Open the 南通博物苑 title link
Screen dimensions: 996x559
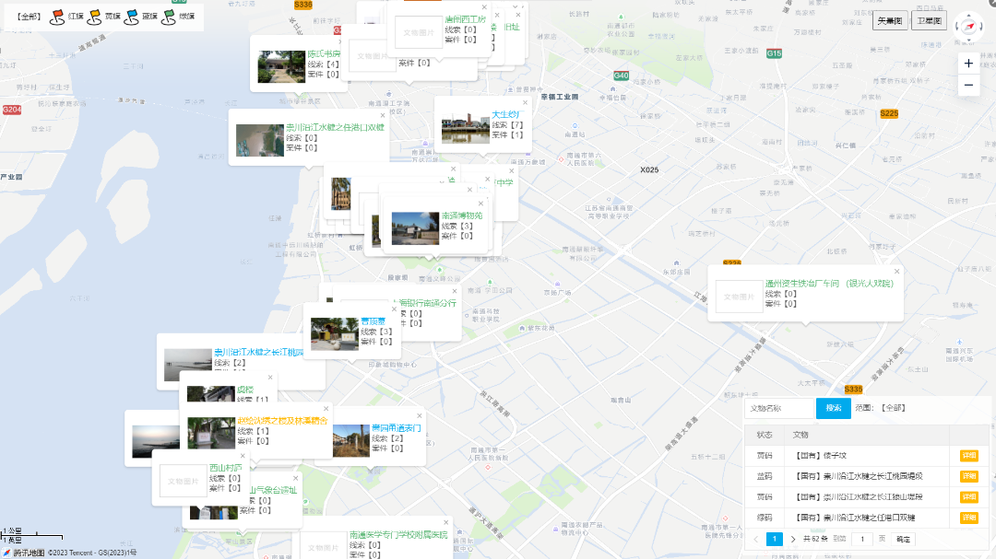pos(462,215)
